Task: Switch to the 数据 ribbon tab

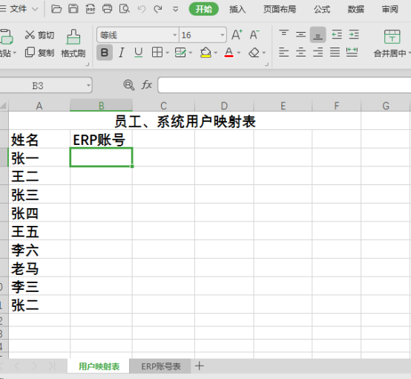Action: [355, 9]
